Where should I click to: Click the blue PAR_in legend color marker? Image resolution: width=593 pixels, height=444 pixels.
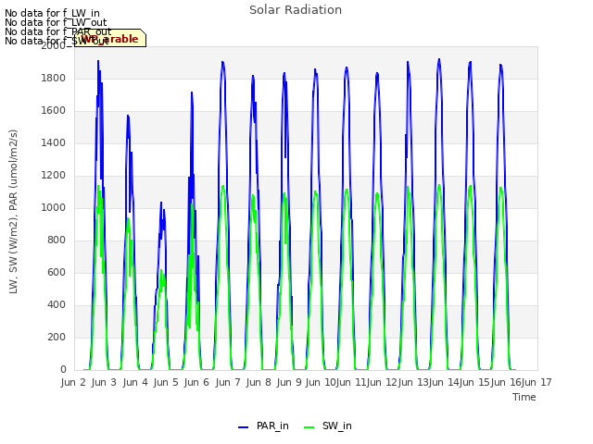tap(243, 427)
